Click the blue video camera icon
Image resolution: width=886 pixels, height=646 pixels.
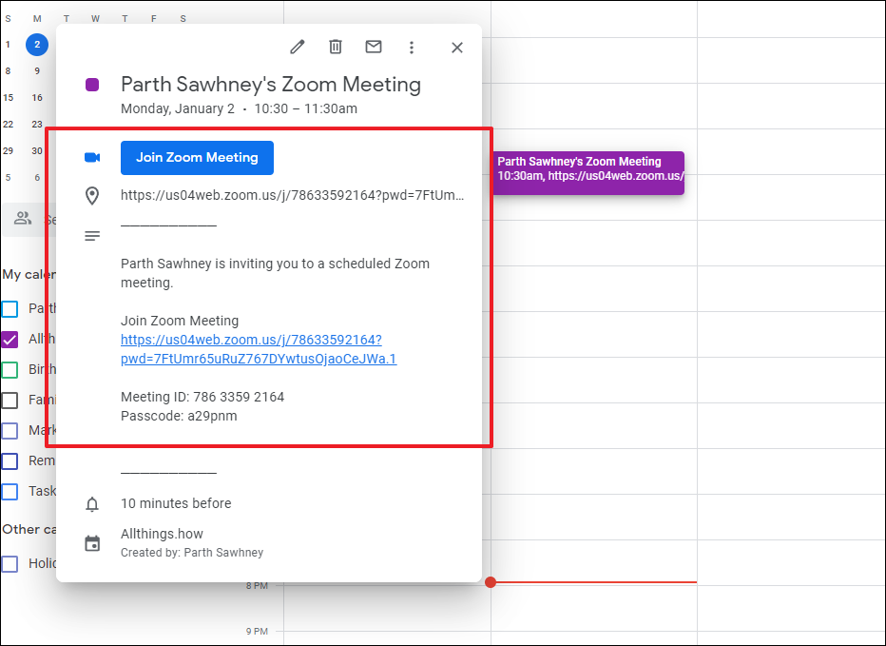pyautogui.click(x=92, y=157)
